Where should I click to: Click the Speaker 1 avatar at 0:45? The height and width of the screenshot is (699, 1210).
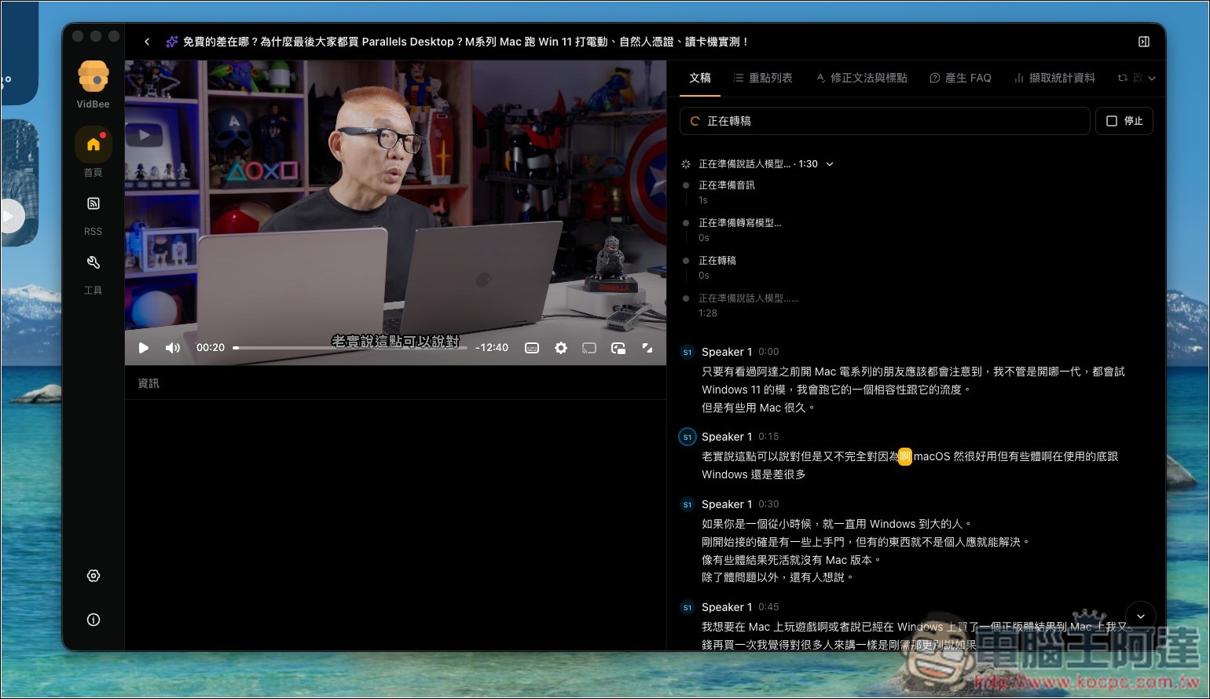click(687, 608)
